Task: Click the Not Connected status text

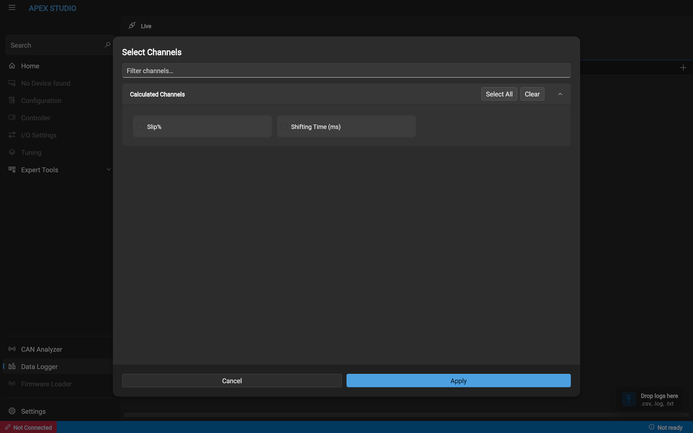Action: point(33,428)
